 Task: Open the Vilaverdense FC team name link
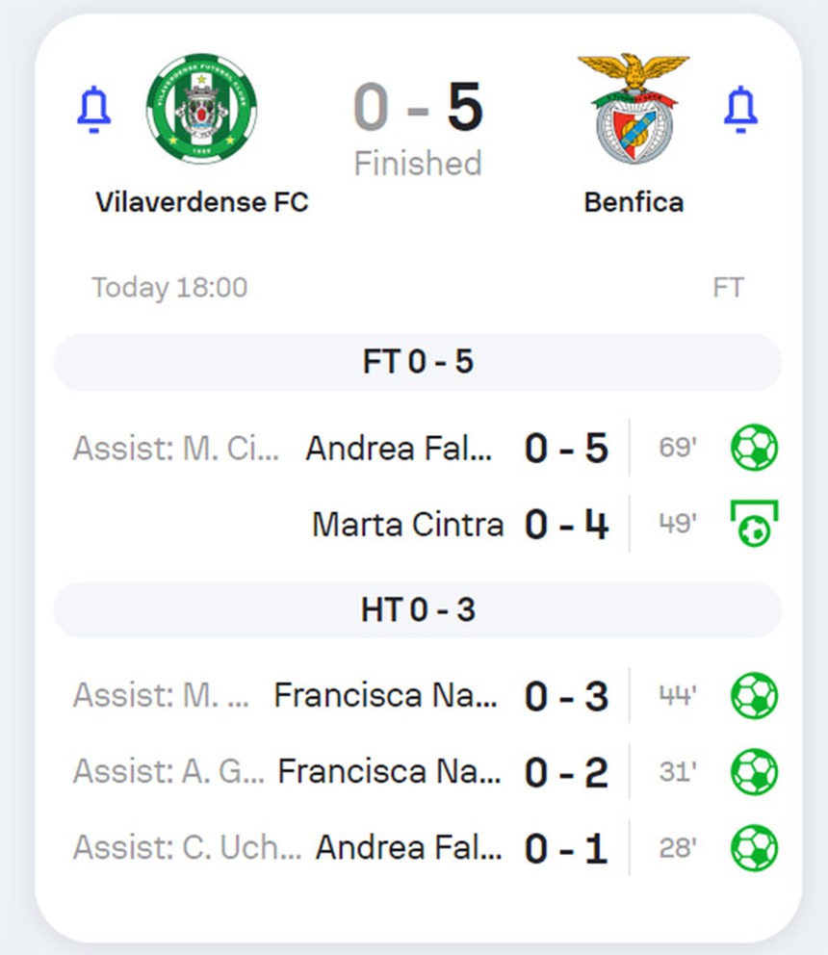(202, 202)
